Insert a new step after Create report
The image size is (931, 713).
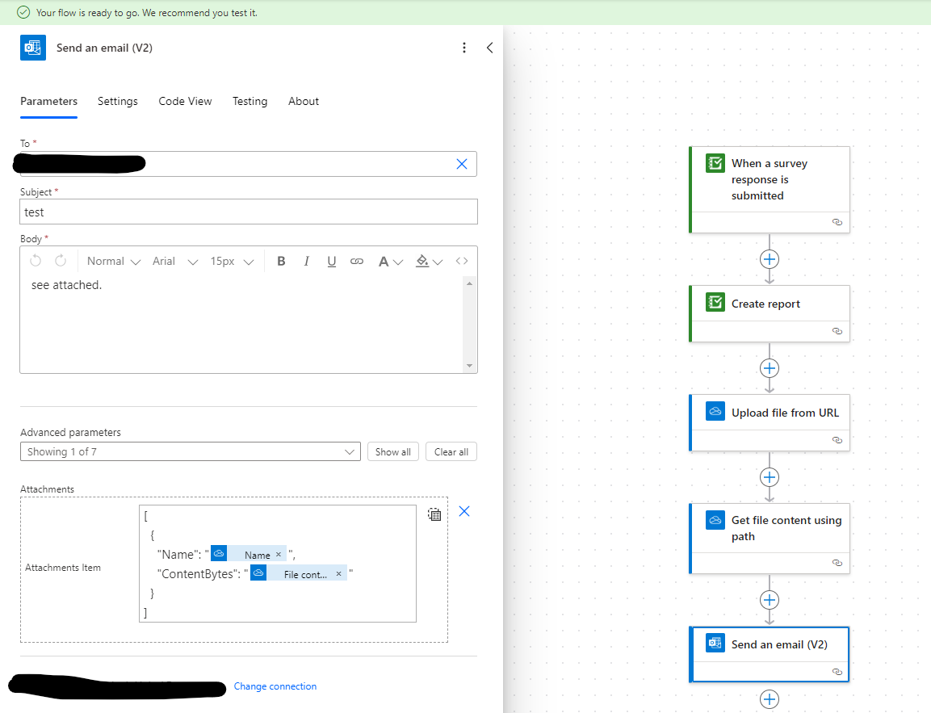[769, 367]
